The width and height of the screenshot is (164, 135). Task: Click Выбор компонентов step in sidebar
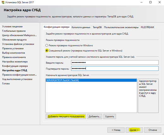click(x=14, y=53)
